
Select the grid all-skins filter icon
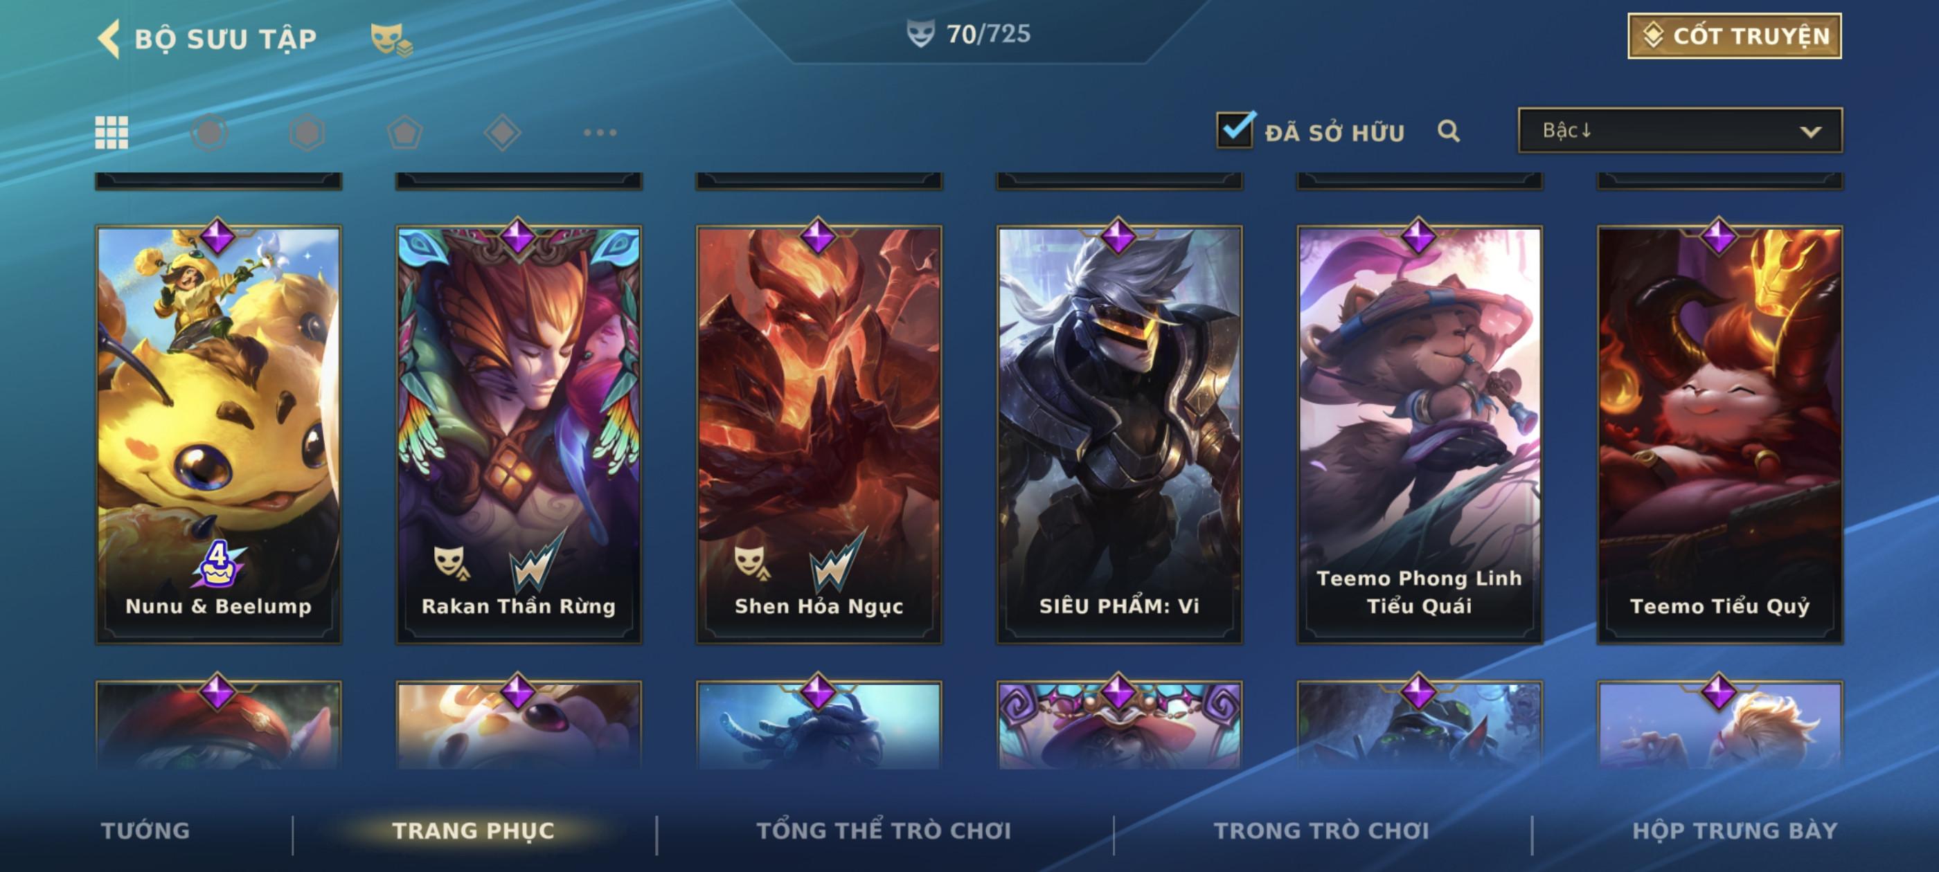[111, 132]
